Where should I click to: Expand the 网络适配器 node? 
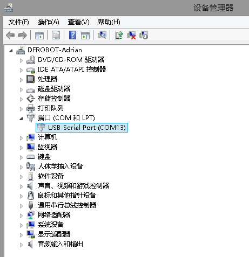click(21, 216)
